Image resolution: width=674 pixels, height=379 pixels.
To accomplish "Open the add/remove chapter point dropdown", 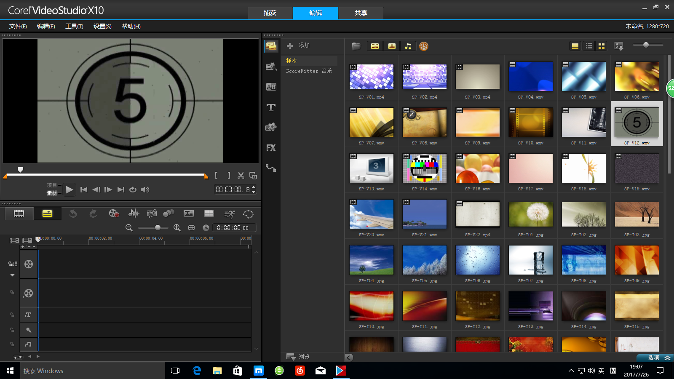I will point(29,247).
